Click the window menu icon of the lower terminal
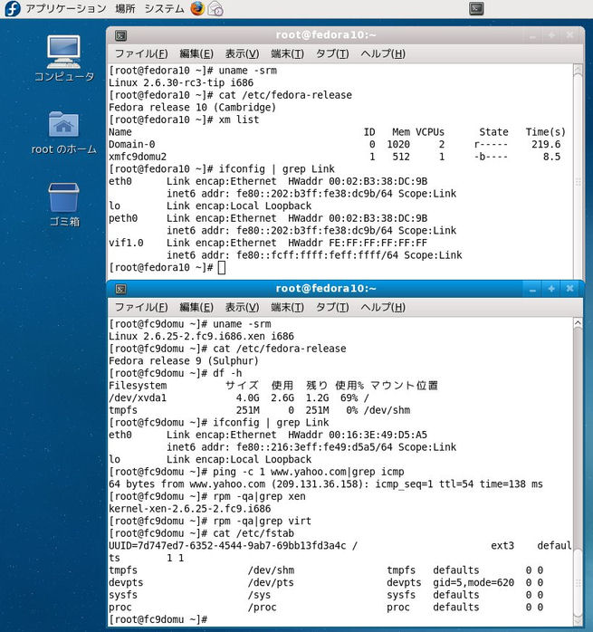This screenshot has height=632, width=593. tap(121, 289)
